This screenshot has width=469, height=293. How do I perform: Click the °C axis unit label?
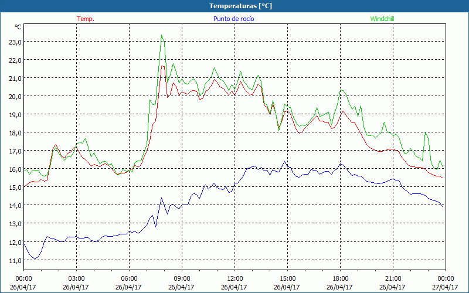pyautogui.click(x=18, y=27)
